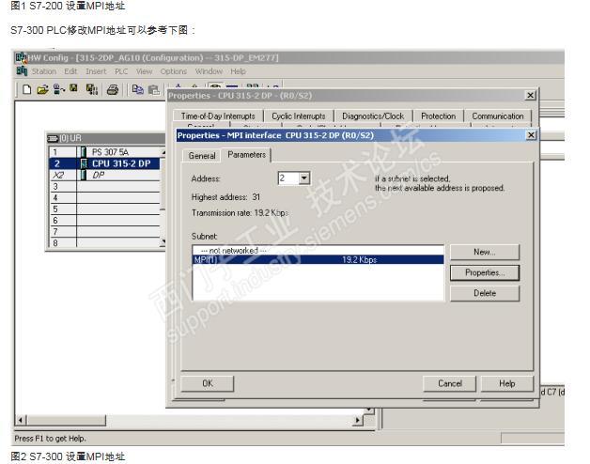Click the rack table scroll-up arrow
The height and width of the screenshot is (464, 590).
[163, 151]
